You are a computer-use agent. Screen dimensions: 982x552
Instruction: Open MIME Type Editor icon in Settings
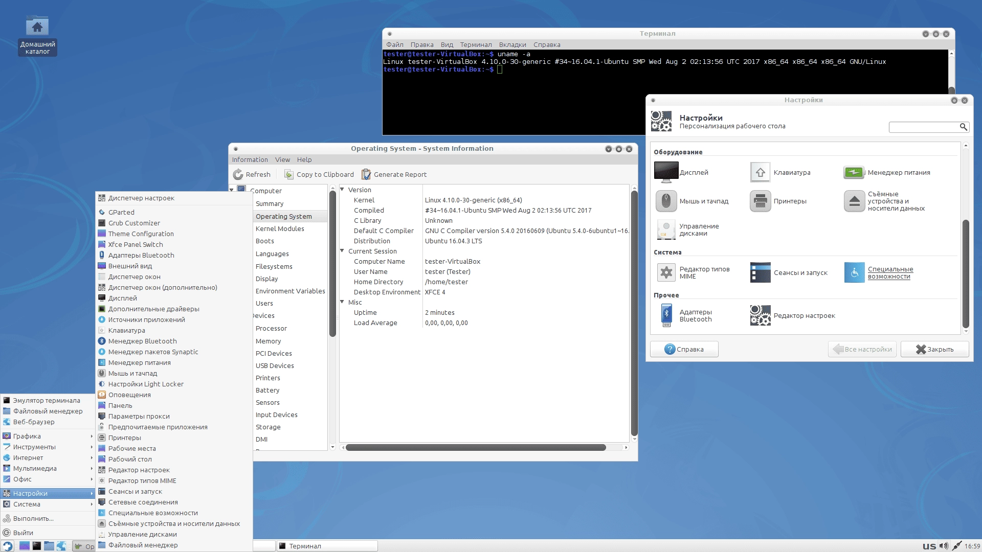point(666,272)
